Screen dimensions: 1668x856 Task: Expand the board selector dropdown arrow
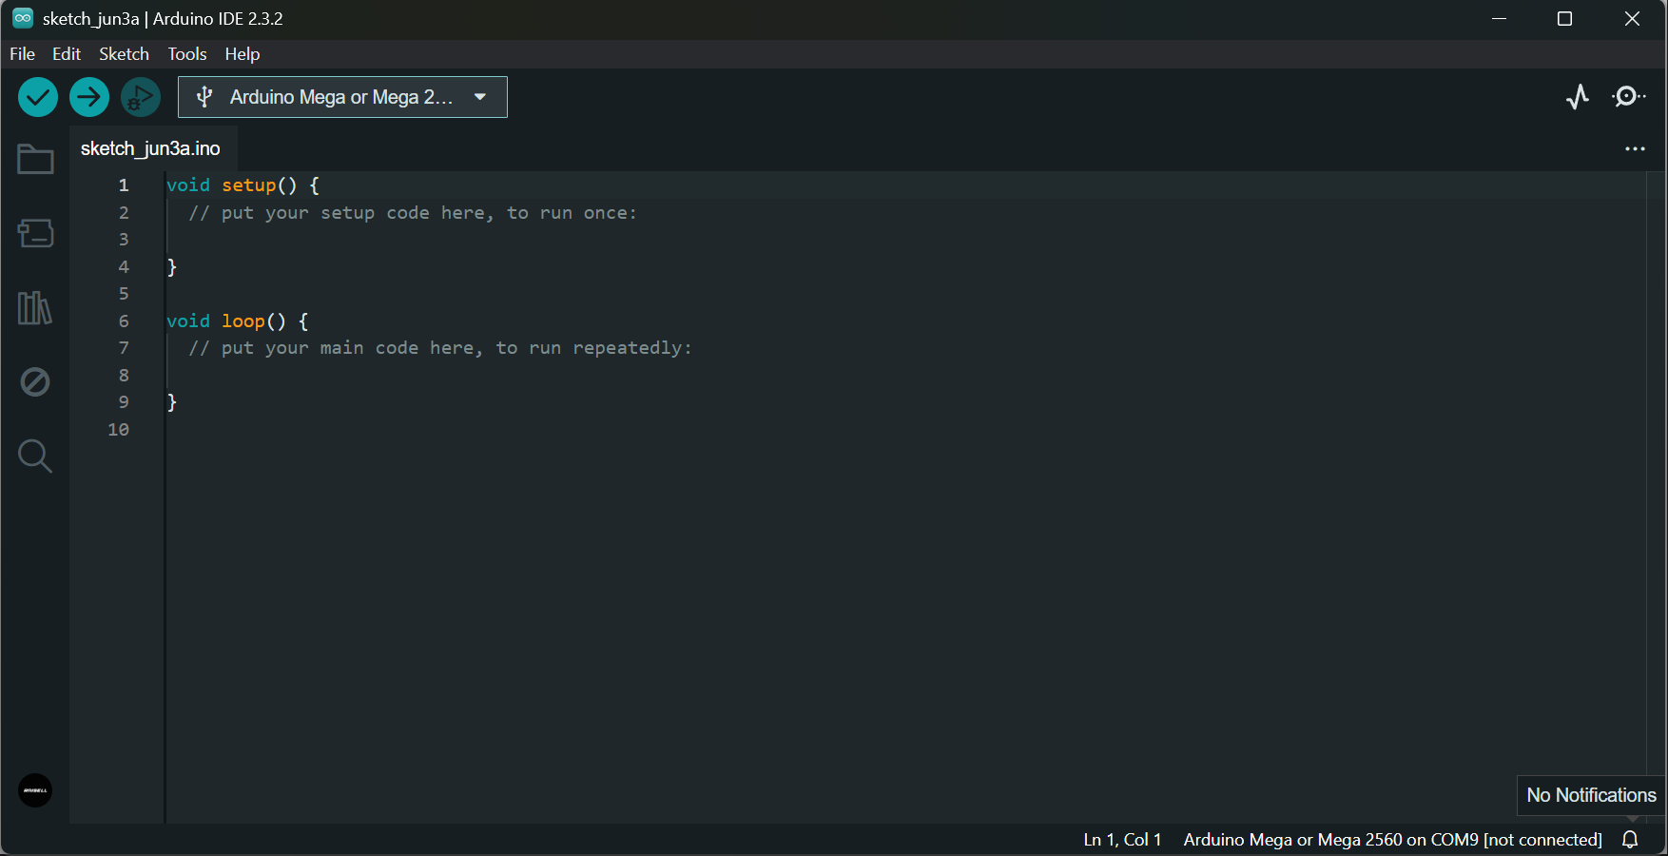point(480,97)
